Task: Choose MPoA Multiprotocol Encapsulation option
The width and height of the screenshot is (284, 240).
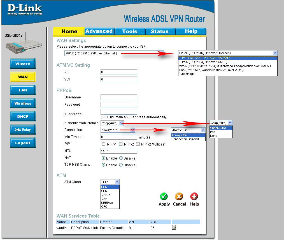Action: click(x=228, y=66)
